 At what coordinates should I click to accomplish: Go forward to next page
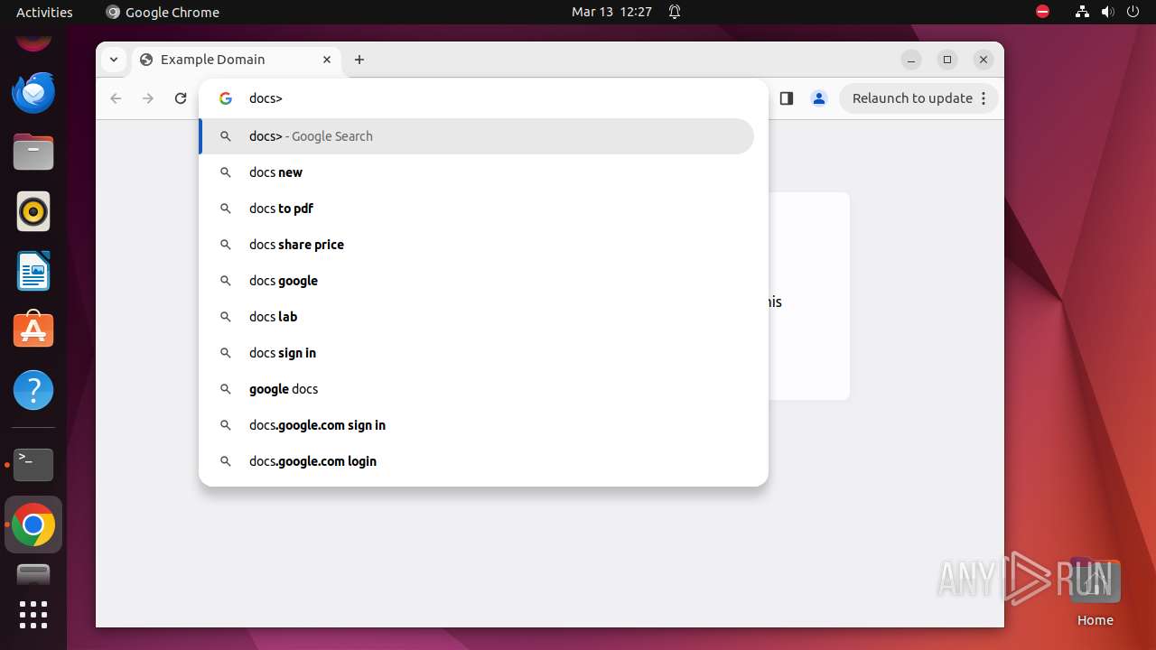coord(148,98)
